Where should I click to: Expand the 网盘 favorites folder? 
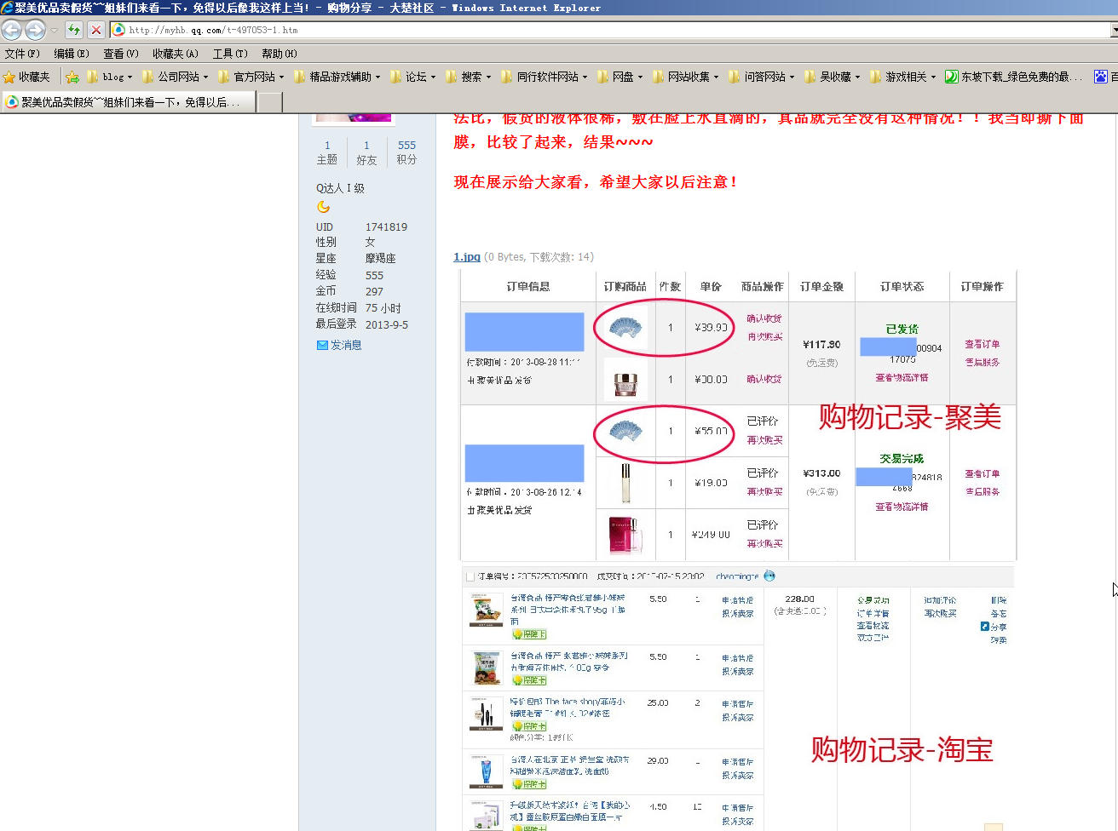[620, 77]
